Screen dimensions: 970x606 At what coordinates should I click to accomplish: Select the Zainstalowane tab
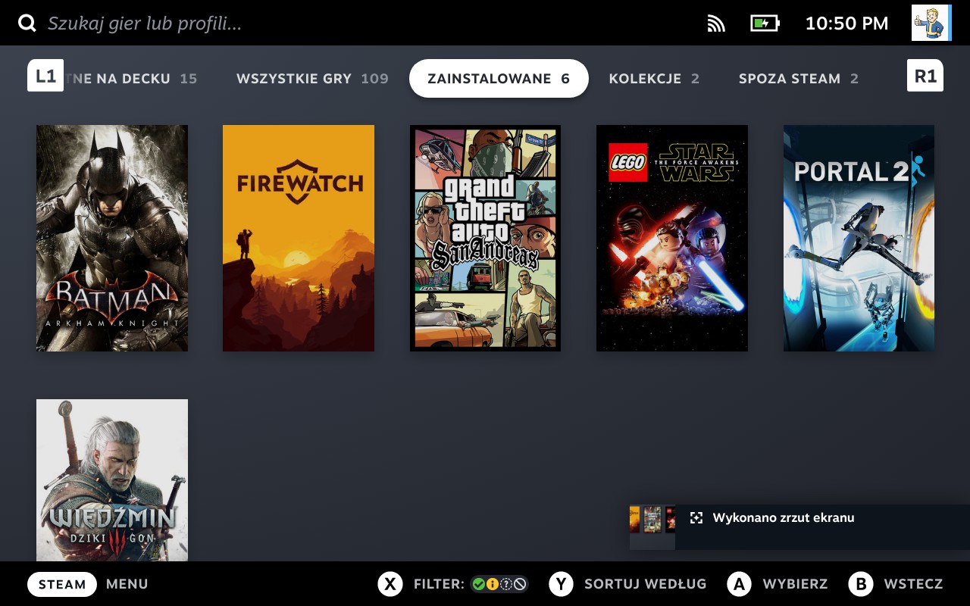[499, 79]
